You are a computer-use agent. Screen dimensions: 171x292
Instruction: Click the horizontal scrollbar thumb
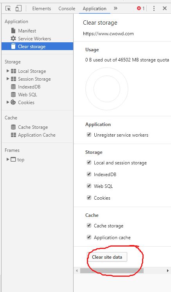[112, 270]
